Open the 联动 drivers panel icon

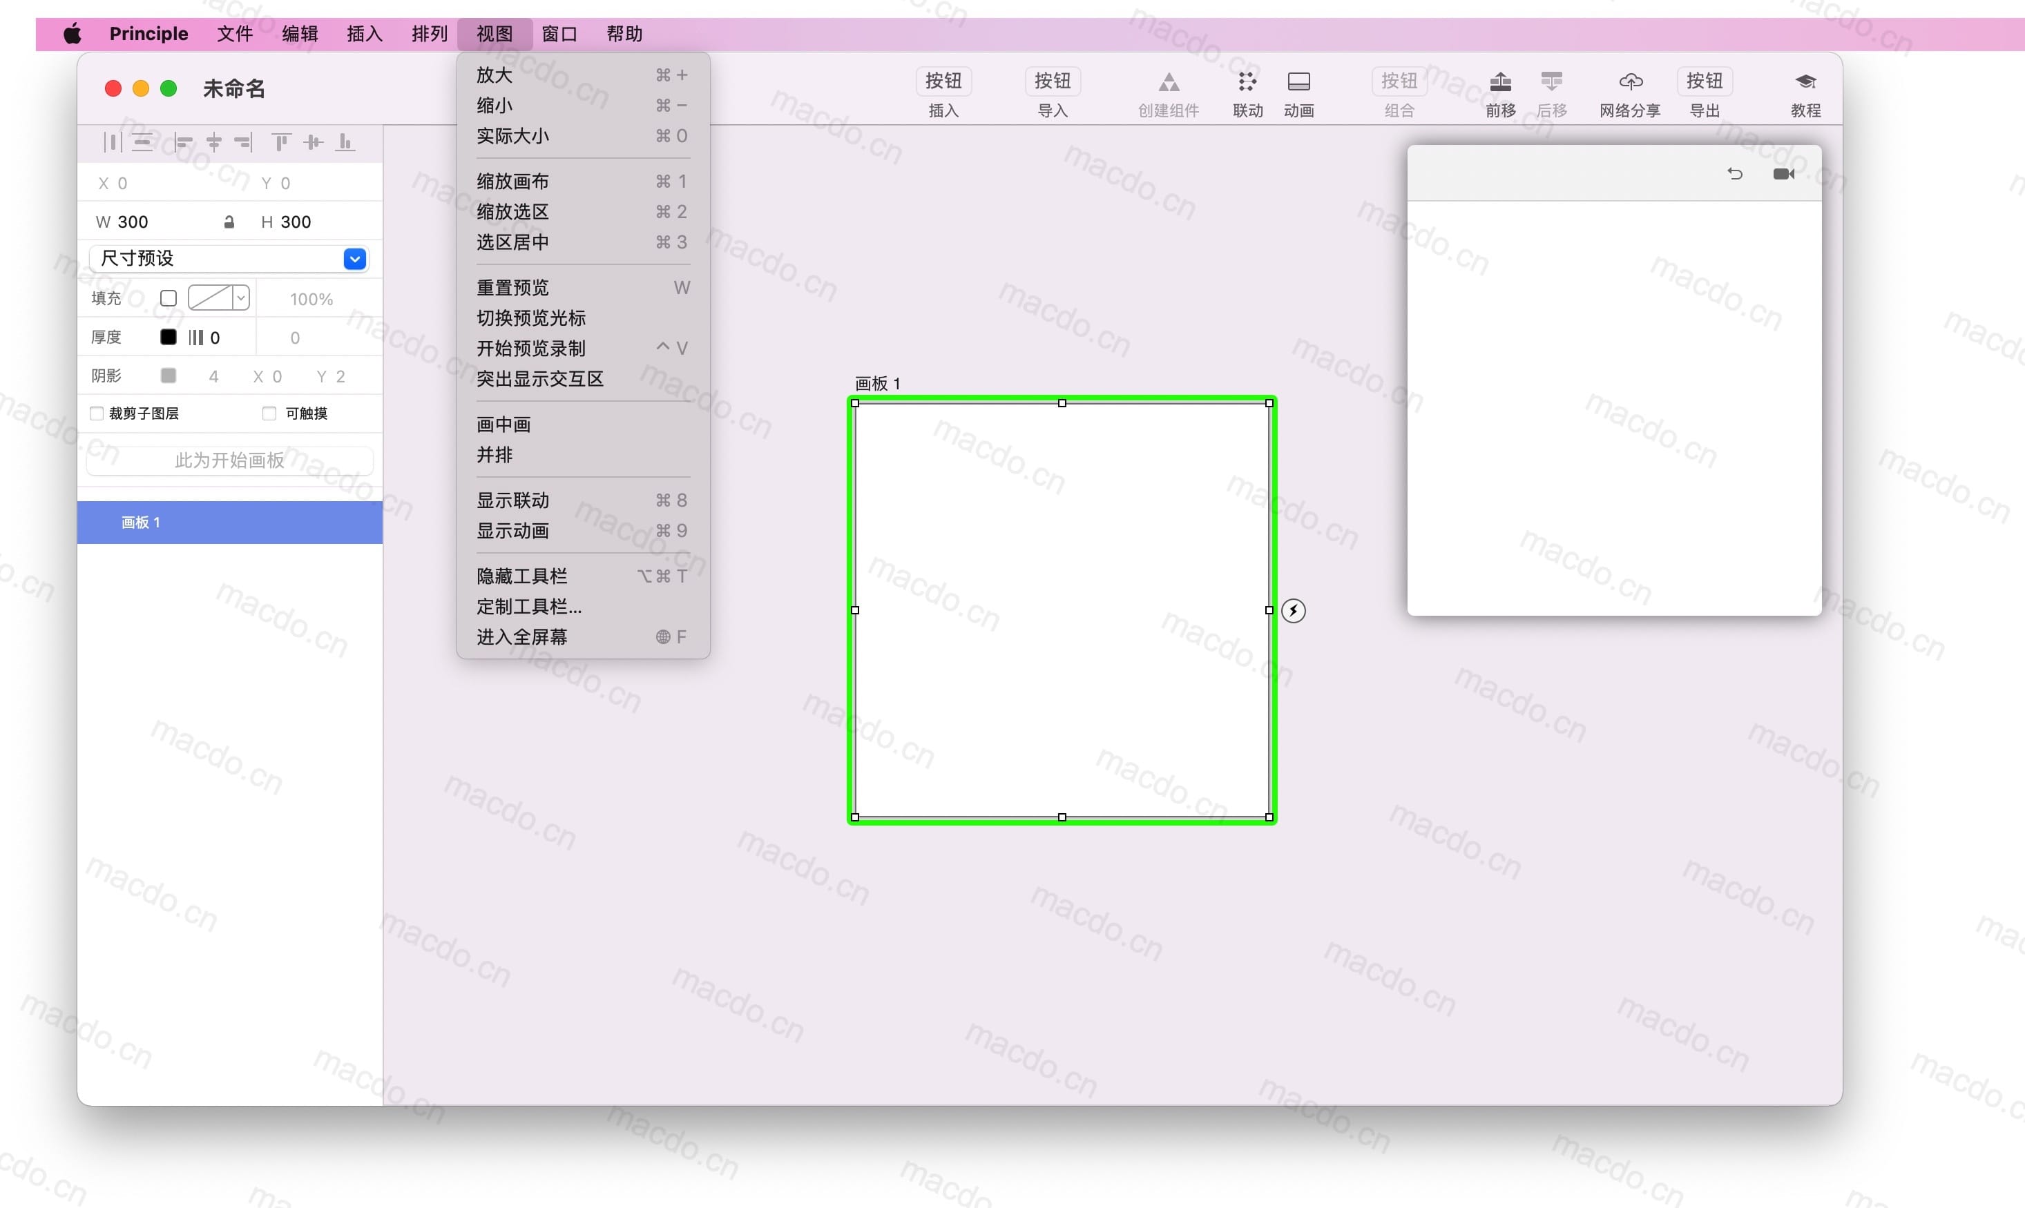point(1247,82)
